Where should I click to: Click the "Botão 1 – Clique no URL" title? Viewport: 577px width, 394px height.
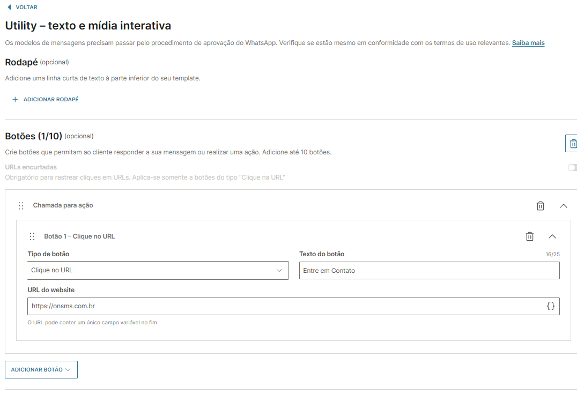79,236
